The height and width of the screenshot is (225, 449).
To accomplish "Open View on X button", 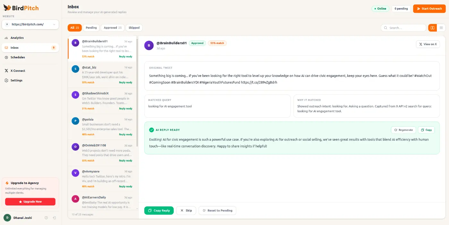I will (x=428, y=44).
